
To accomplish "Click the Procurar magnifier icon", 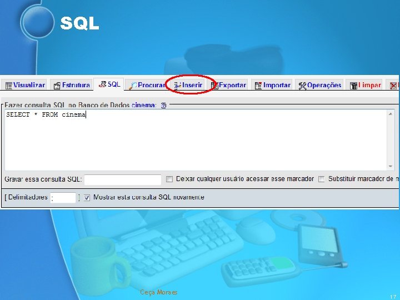I will [x=133, y=86].
